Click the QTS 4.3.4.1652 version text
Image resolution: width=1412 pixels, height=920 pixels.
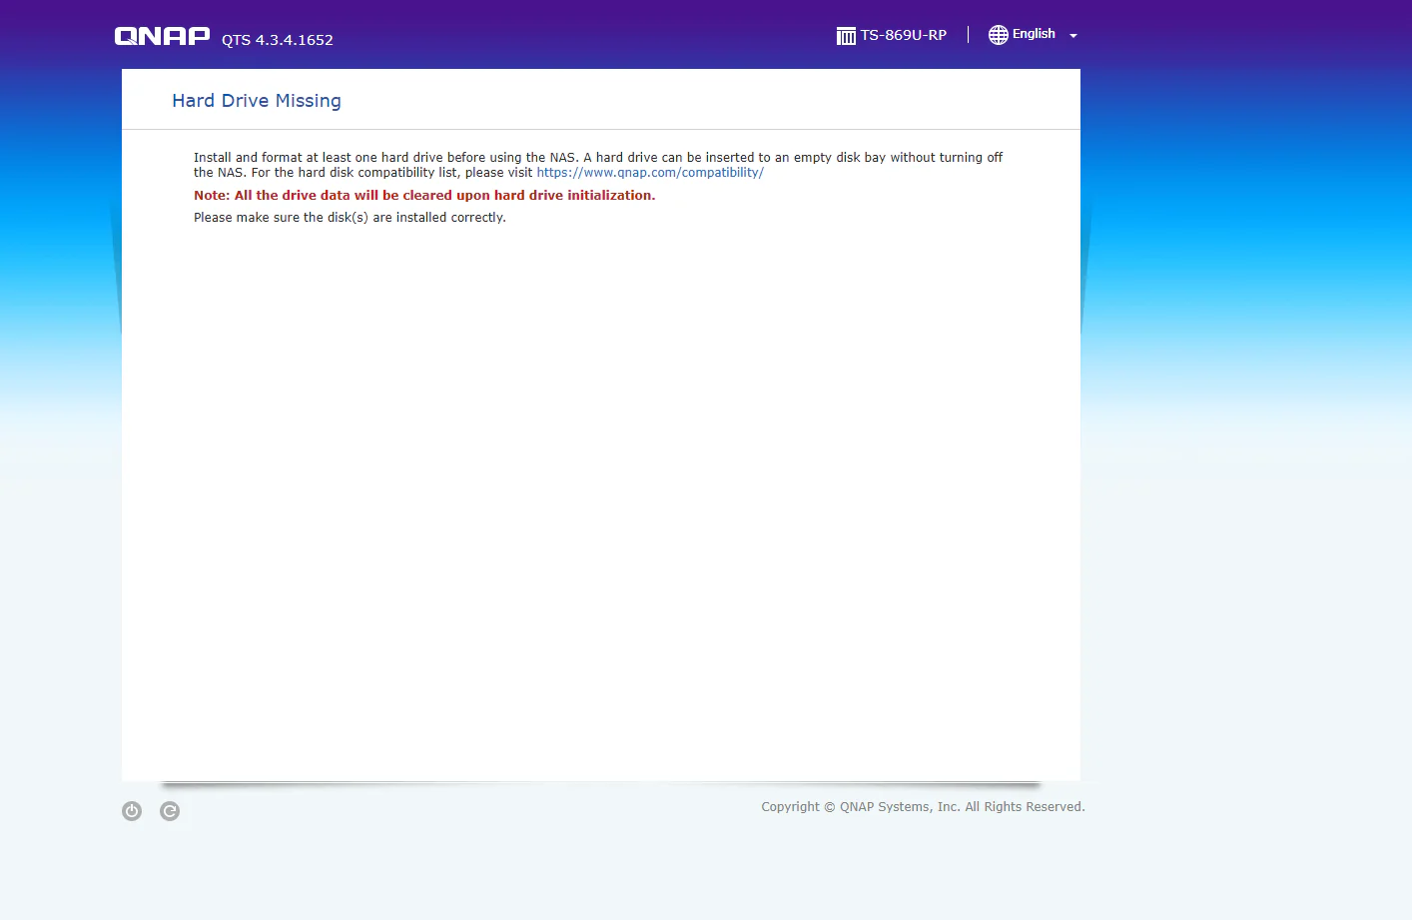pos(278,40)
